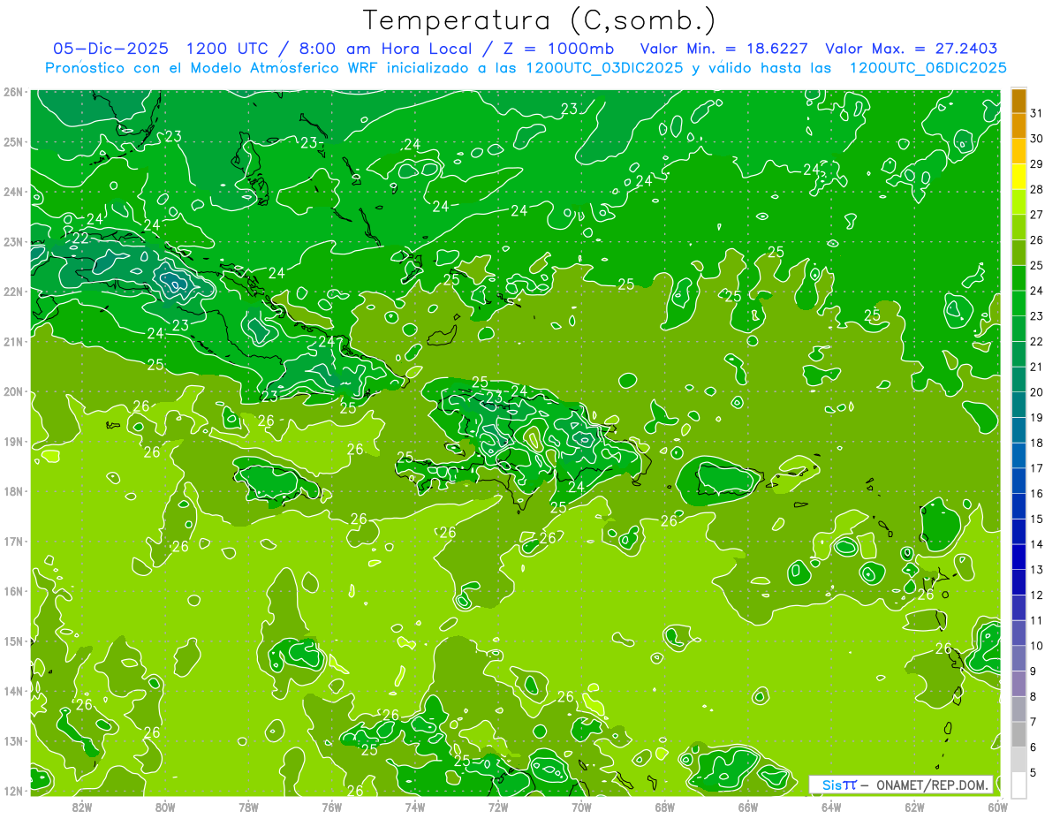Screen dimensions: 1060x819
Task: Click the "Valor Max. = 27.2403" readout
Action: [x=911, y=49]
